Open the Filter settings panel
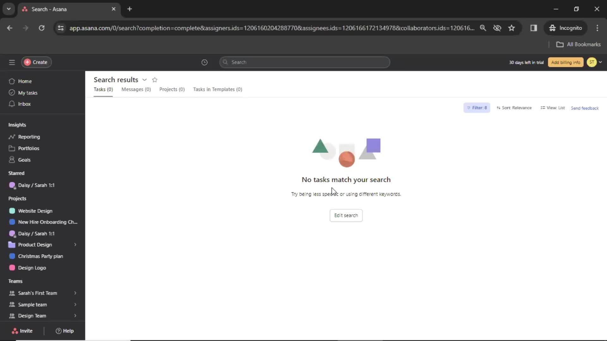Viewport: 607px width, 341px height. click(476, 108)
